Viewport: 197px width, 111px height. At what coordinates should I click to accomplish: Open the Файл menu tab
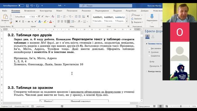(5, 11)
